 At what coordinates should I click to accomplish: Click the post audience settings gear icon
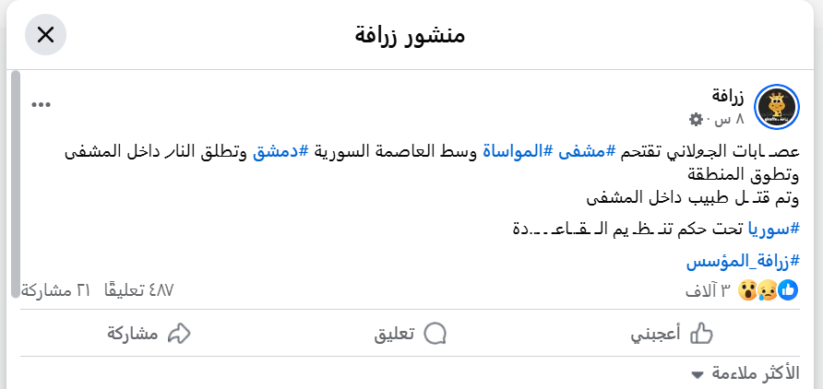tap(697, 120)
